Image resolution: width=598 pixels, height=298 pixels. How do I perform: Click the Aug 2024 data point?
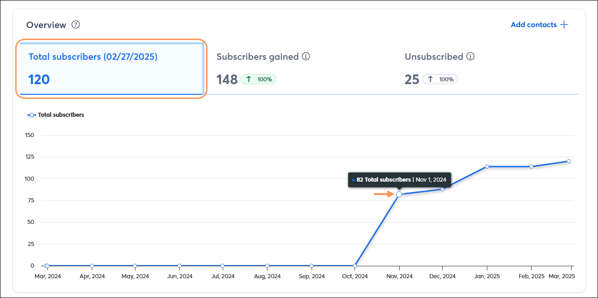(x=267, y=266)
